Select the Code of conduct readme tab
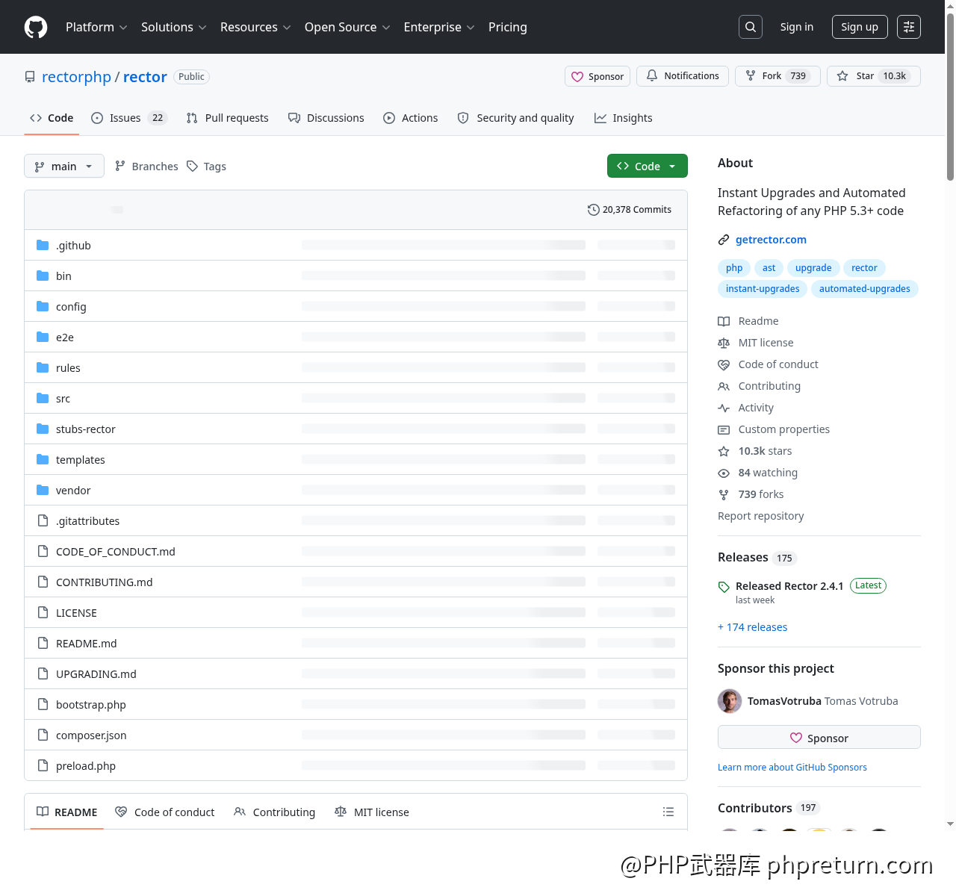The height and width of the screenshot is (896, 956). tap(165, 812)
